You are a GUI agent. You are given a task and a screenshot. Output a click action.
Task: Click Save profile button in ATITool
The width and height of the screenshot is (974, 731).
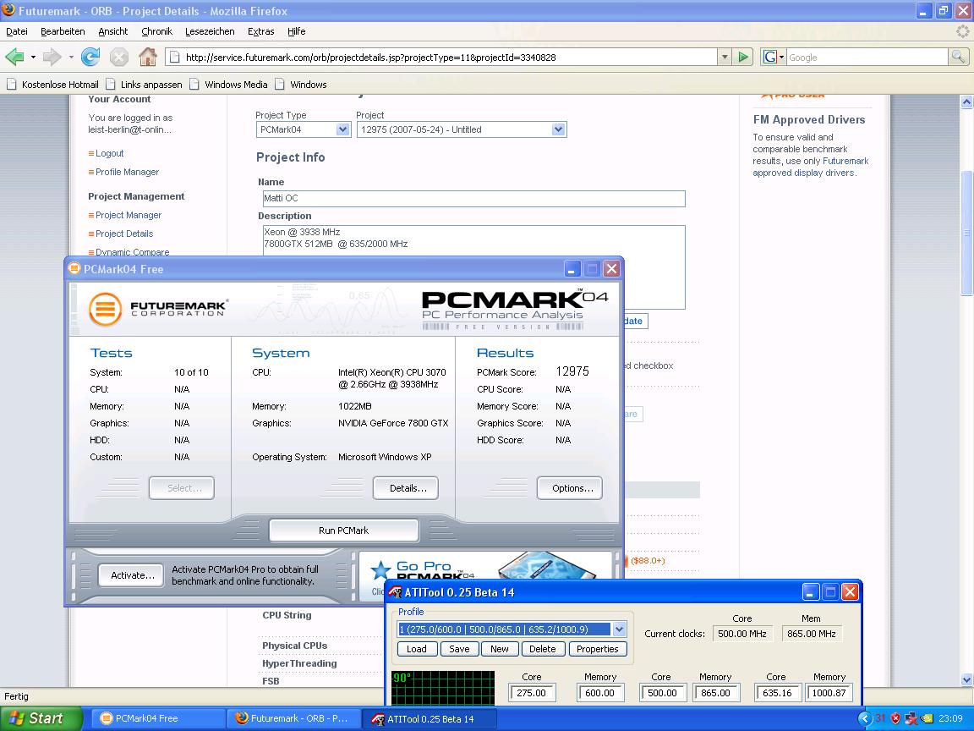(x=459, y=649)
